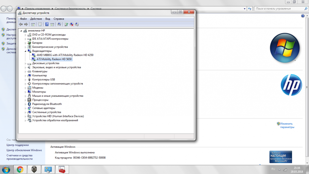Click the Мыши и иные указывающие устройства icon
Viewport: 309px width, 174px height.
click(29, 96)
